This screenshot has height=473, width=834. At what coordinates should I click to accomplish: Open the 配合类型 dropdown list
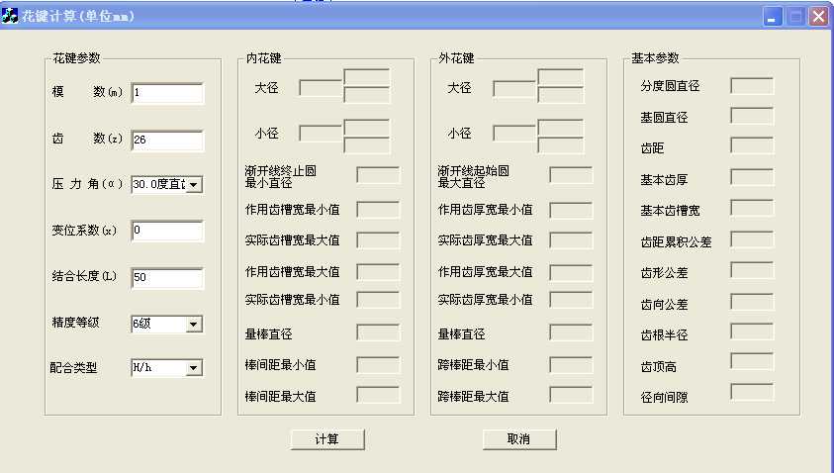point(193,368)
